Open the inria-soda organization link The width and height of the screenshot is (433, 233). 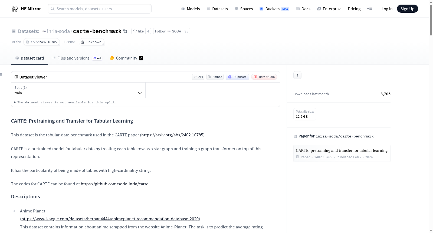[x=58, y=31]
